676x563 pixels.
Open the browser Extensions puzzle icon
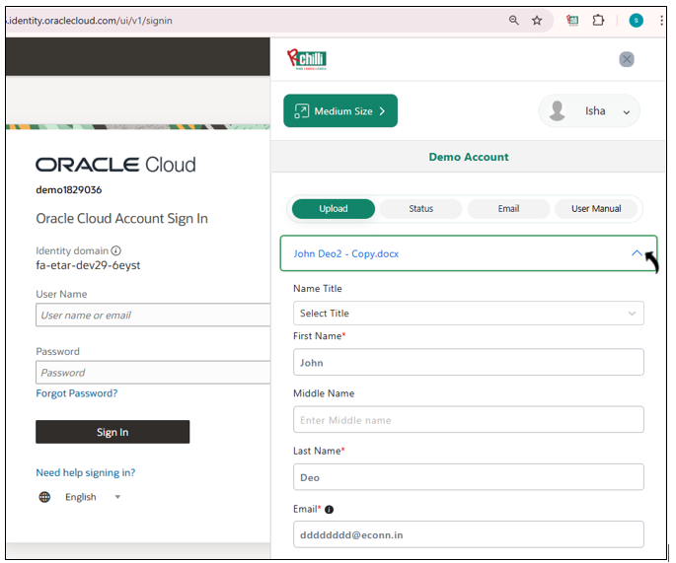click(598, 20)
